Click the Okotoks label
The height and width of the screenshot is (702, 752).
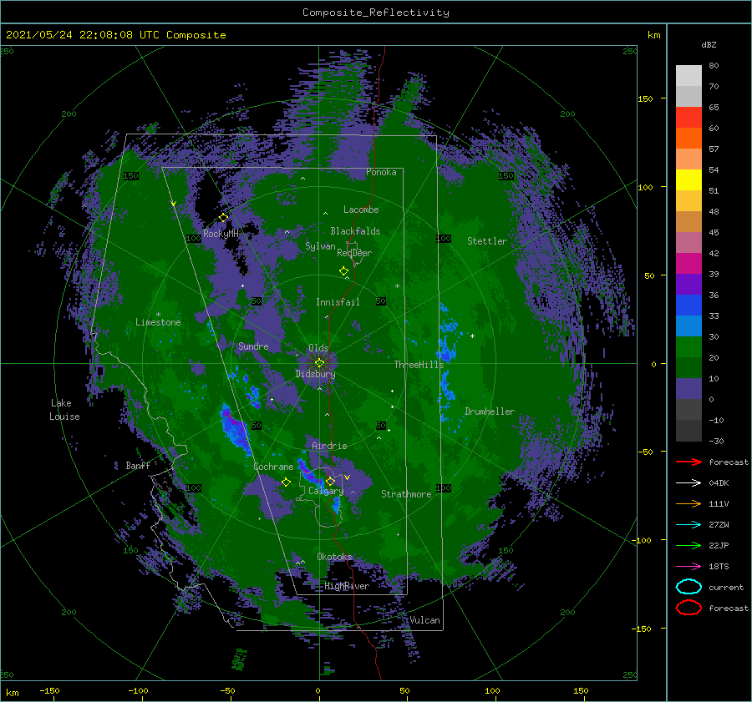(x=334, y=557)
